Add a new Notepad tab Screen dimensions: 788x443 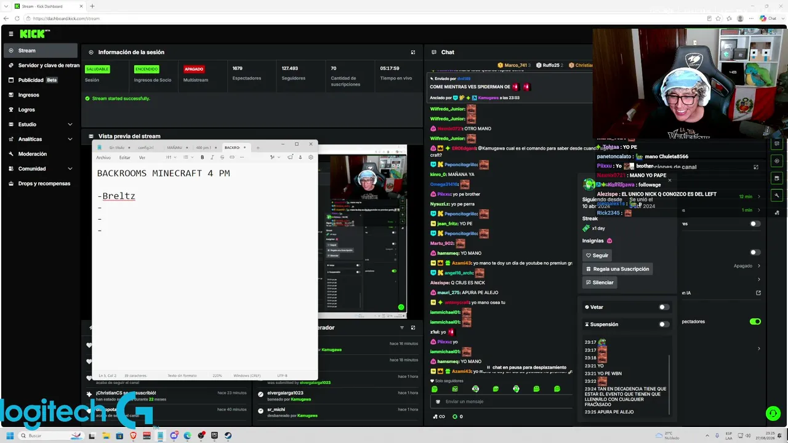pyautogui.click(x=258, y=148)
